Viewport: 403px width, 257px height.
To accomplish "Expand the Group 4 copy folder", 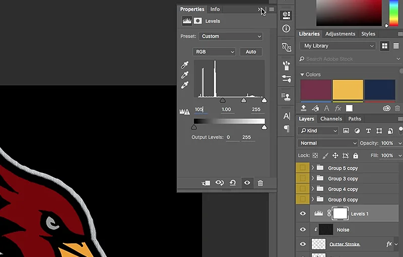I will coord(312,189).
